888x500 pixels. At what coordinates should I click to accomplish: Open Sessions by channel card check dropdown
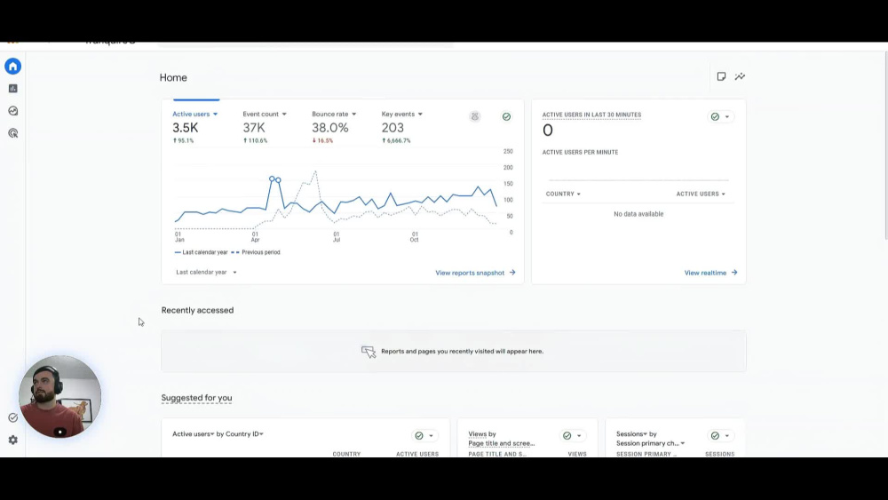click(x=720, y=435)
